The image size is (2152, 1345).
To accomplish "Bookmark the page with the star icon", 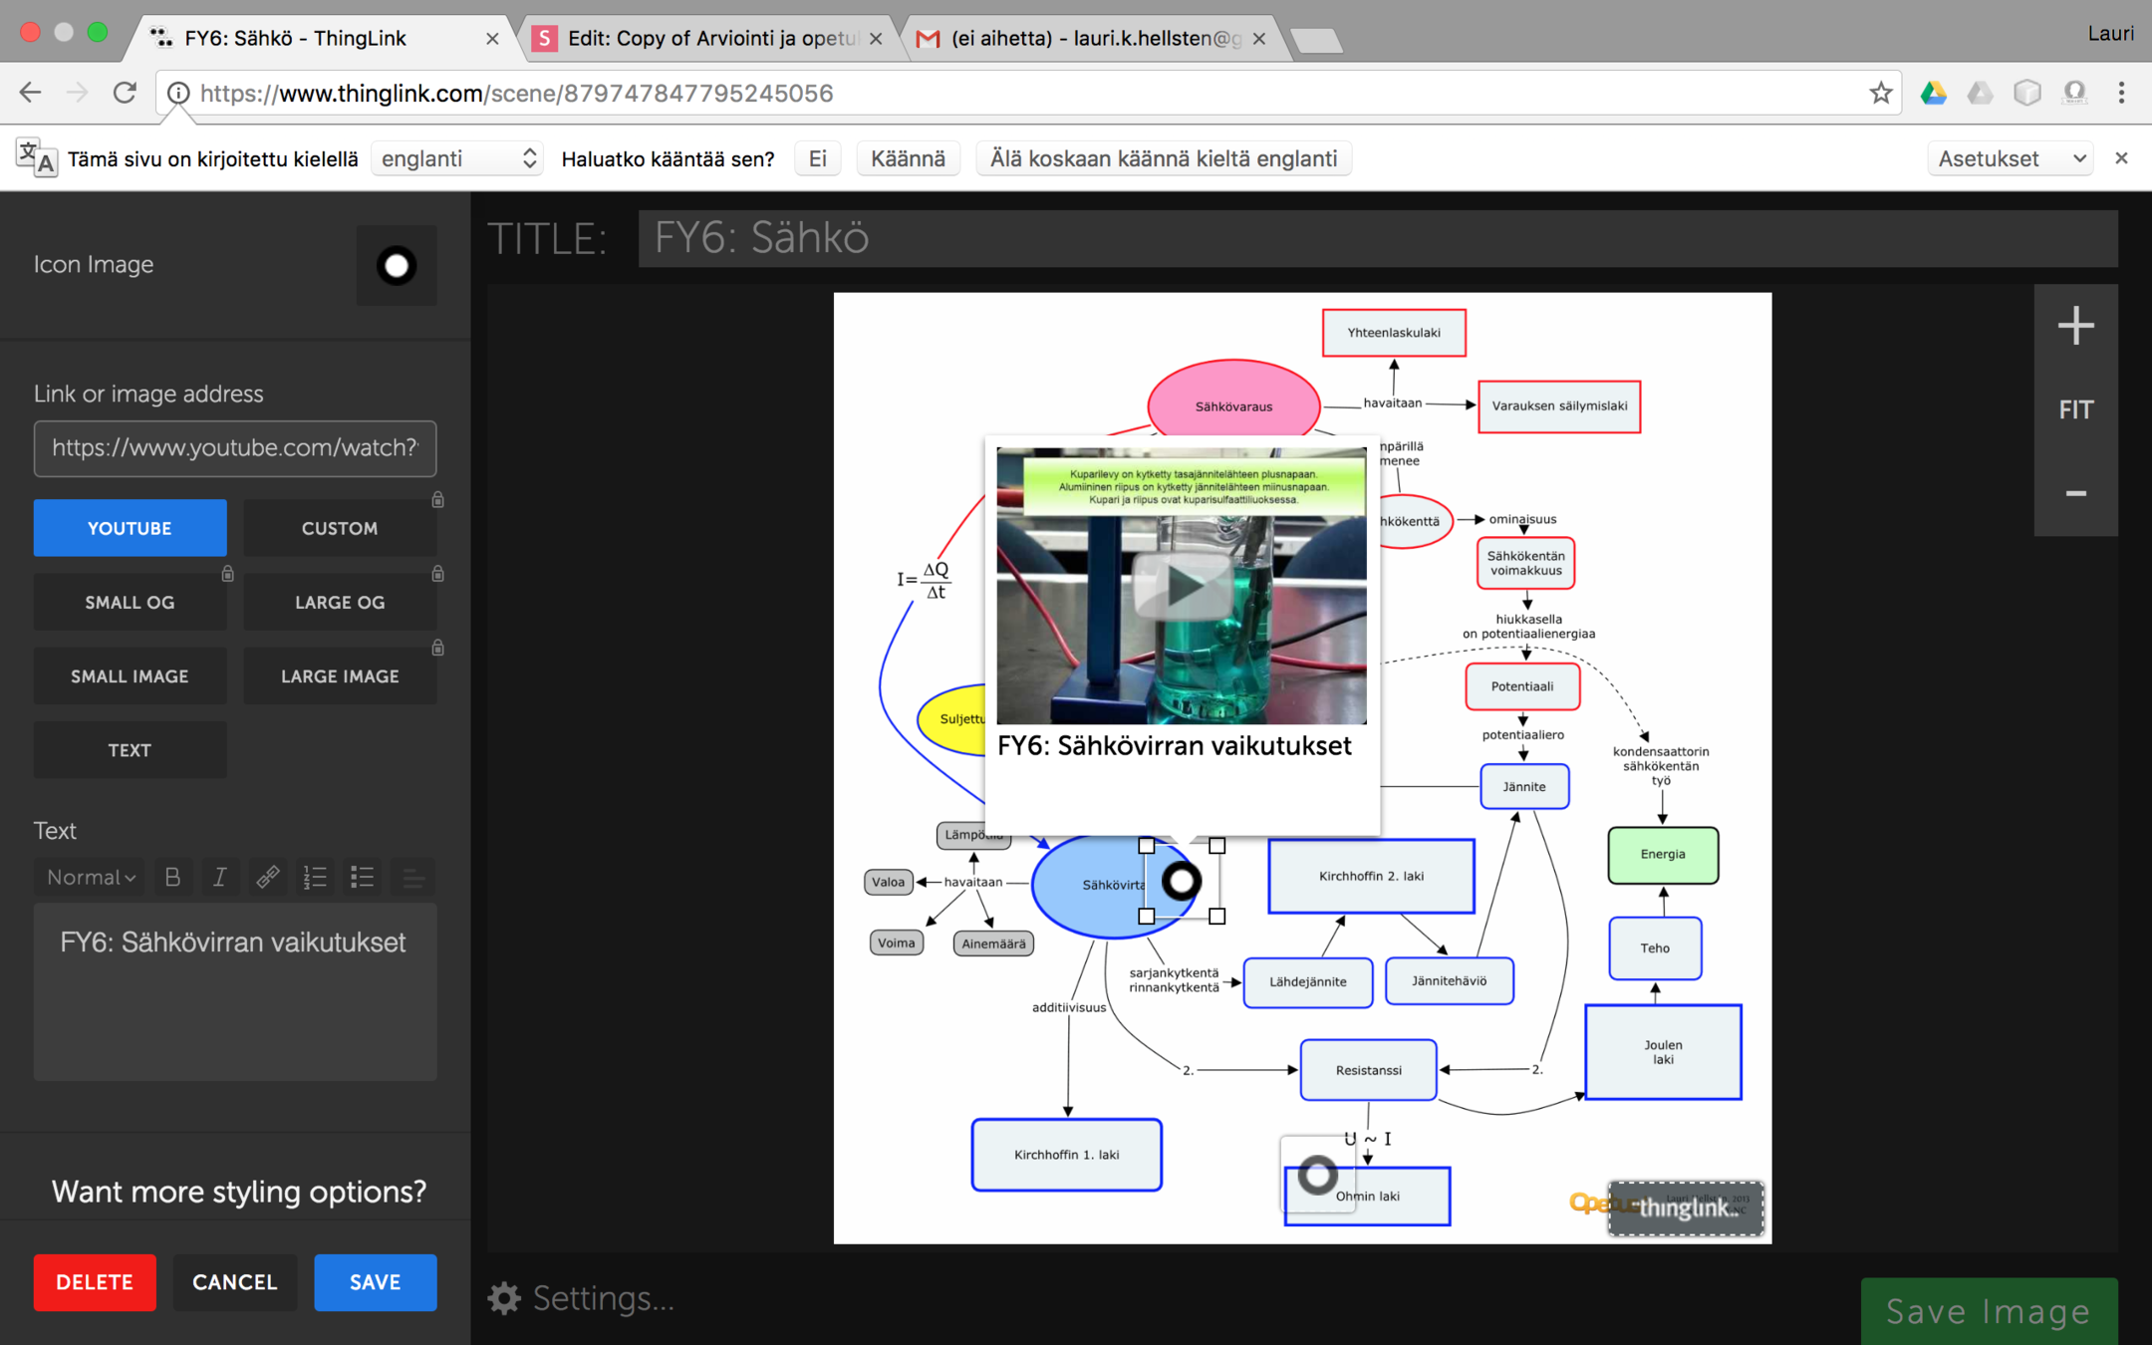I will point(1880,94).
